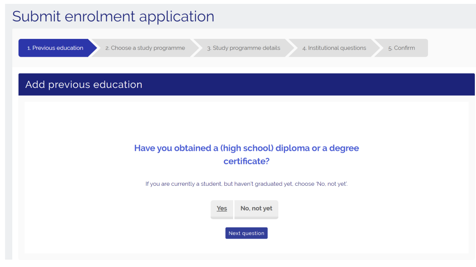The width and height of the screenshot is (476, 267).
Task: Click the Next question button
Action: click(x=246, y=233)
